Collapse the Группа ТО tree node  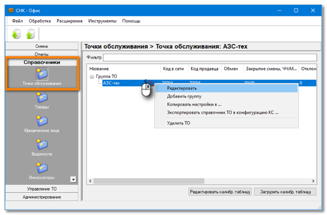click(x=92, y=76)
